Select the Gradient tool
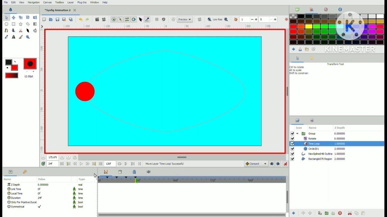 [35, 24]
